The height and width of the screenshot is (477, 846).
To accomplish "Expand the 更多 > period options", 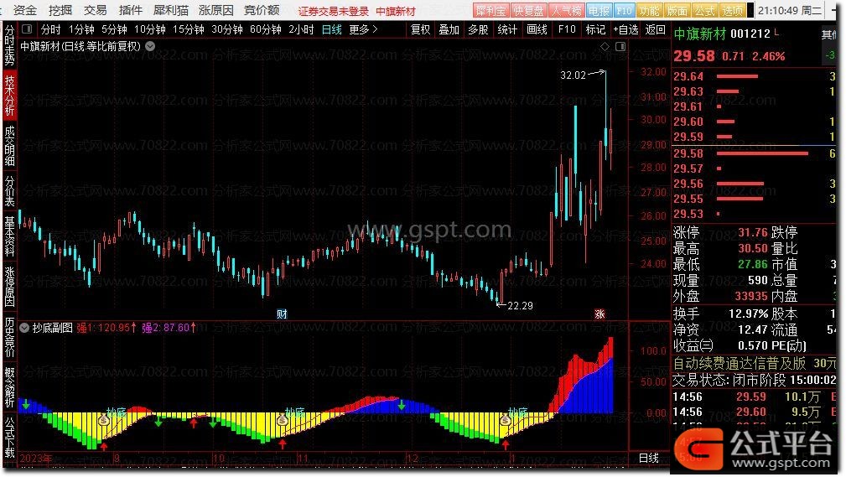I will 363,29.
